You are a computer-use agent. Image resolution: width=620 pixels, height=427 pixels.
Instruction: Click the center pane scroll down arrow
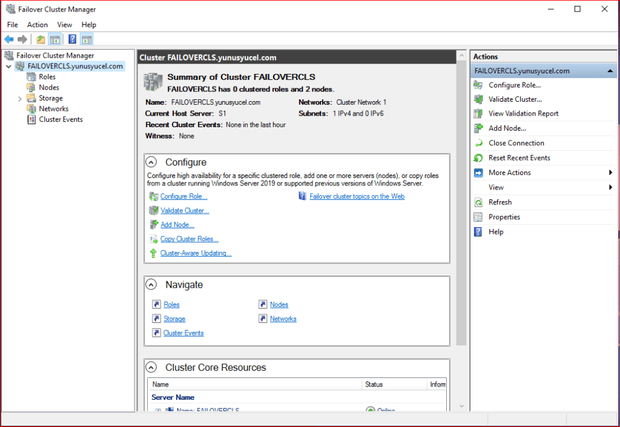[x=461, y=406]
